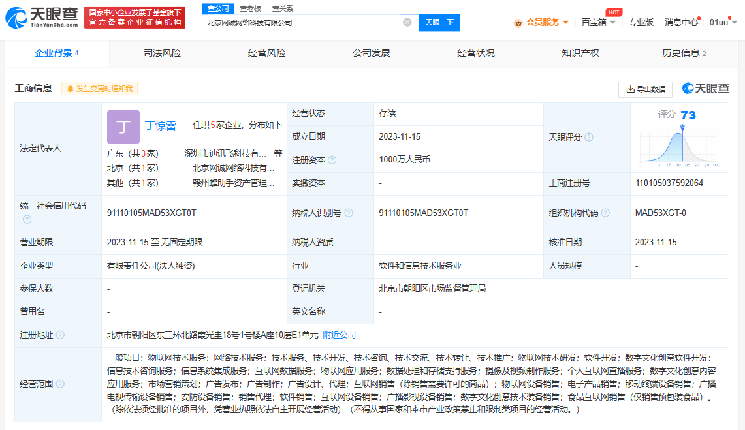Click help icon beside 天眼评分
Viewport: 745px width, 430px height.
589,137
